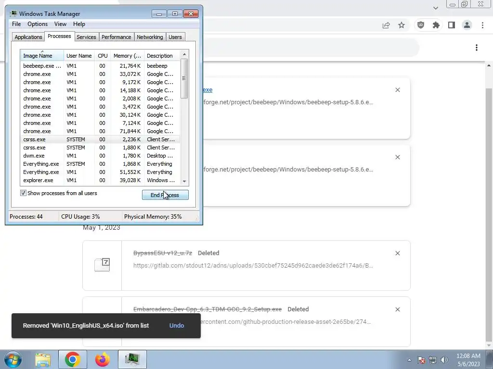Click End Process button

(166, 195)
